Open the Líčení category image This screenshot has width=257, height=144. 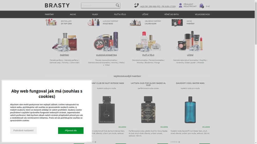point(190,41)
